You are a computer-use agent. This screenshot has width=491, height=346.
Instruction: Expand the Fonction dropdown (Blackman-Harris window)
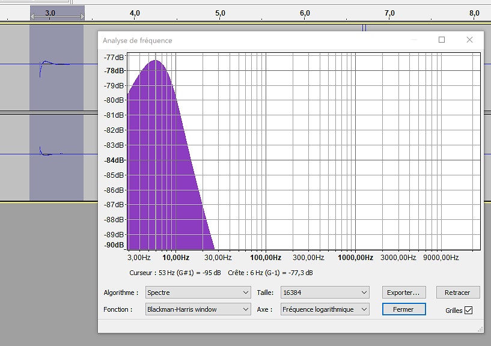(198, 309)
